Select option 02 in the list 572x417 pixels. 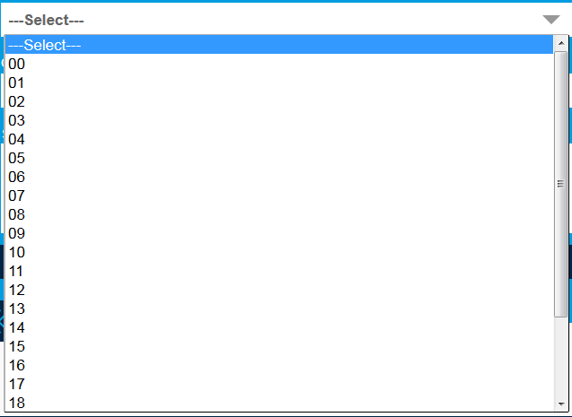click(279, 101)
